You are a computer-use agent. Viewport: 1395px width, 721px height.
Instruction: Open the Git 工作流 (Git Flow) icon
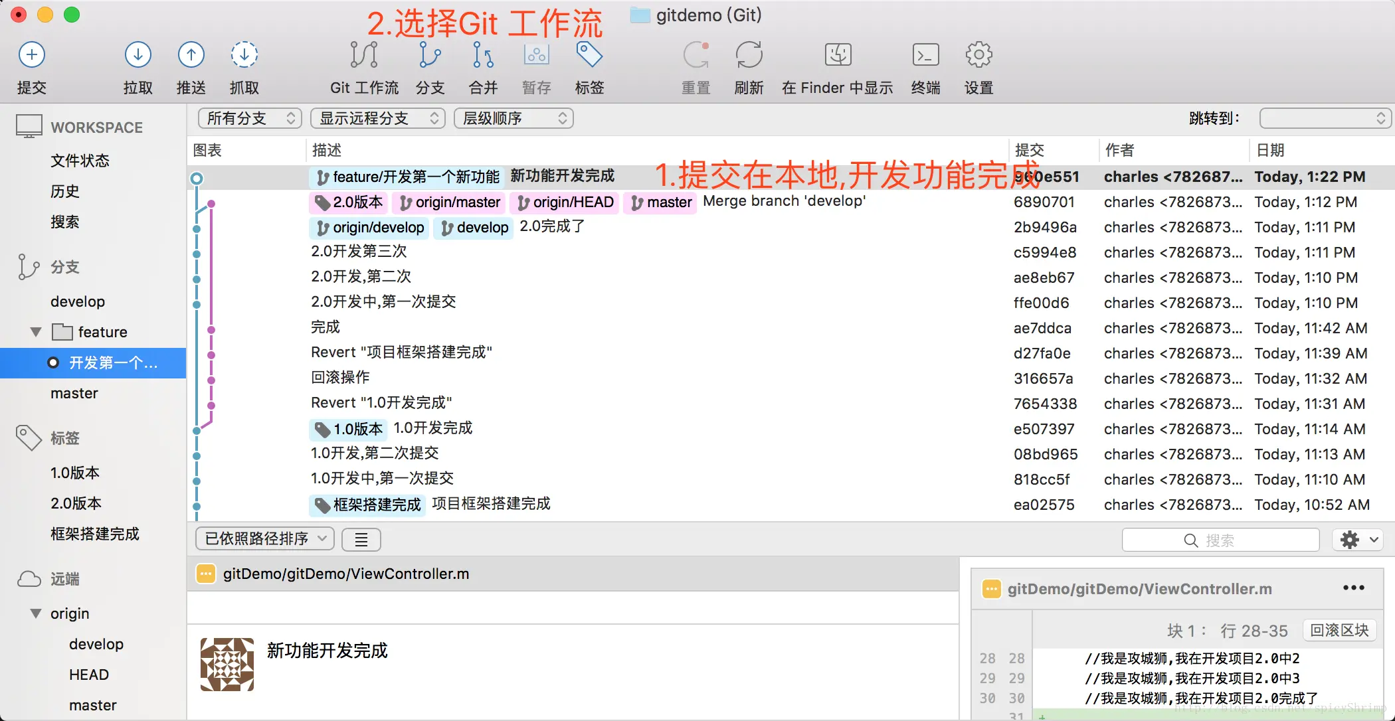[364, 55]
